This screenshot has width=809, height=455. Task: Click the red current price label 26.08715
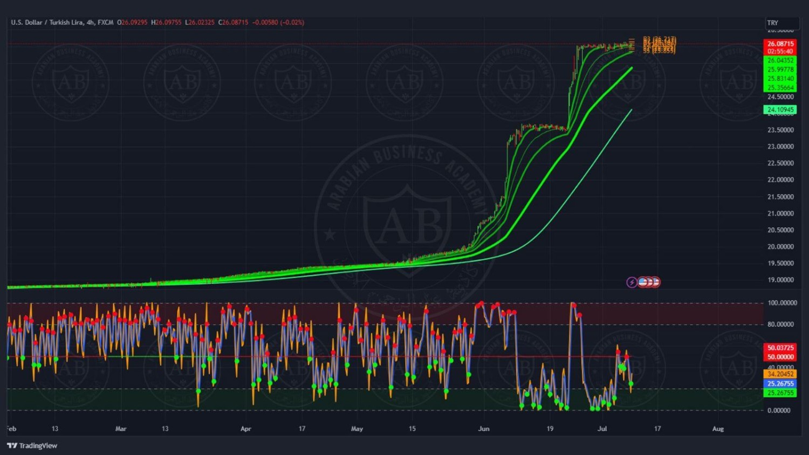click(x=780, y=44)
